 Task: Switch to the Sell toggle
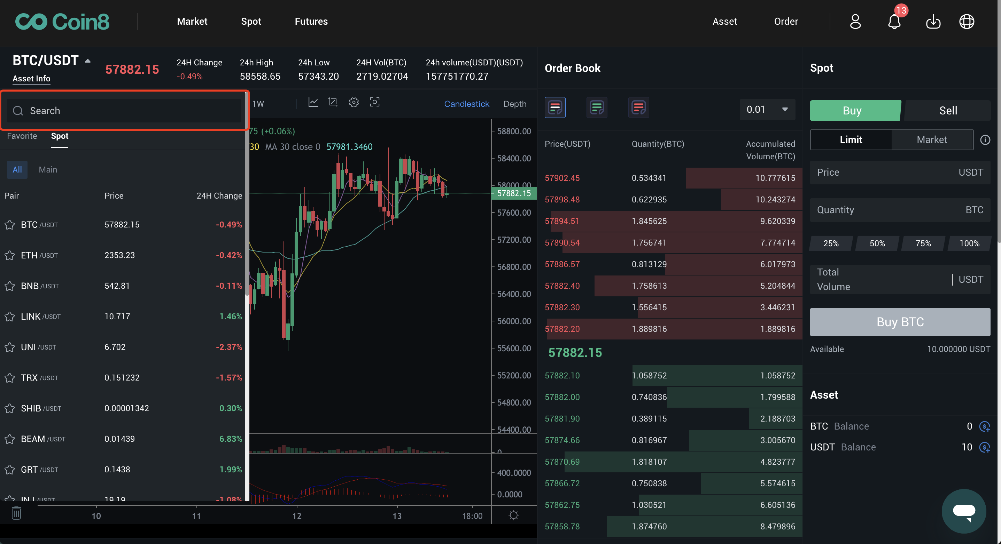(947, 111)
